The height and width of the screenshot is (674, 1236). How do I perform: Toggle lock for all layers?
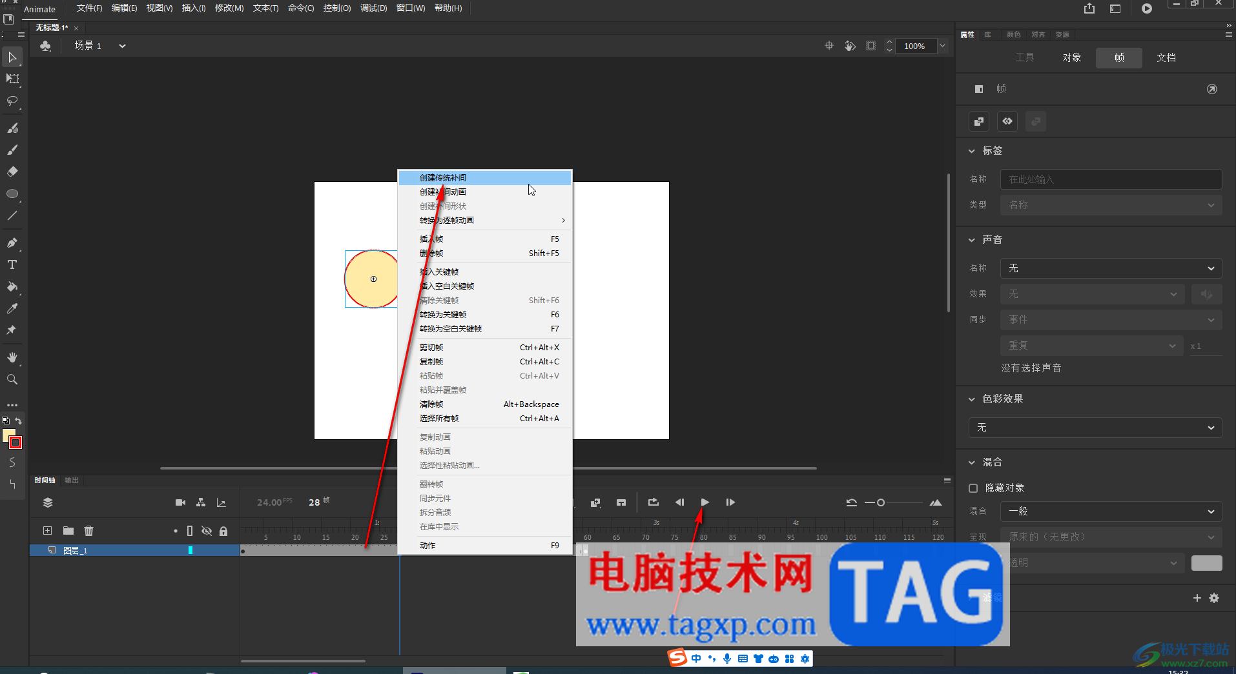(223, 531)
